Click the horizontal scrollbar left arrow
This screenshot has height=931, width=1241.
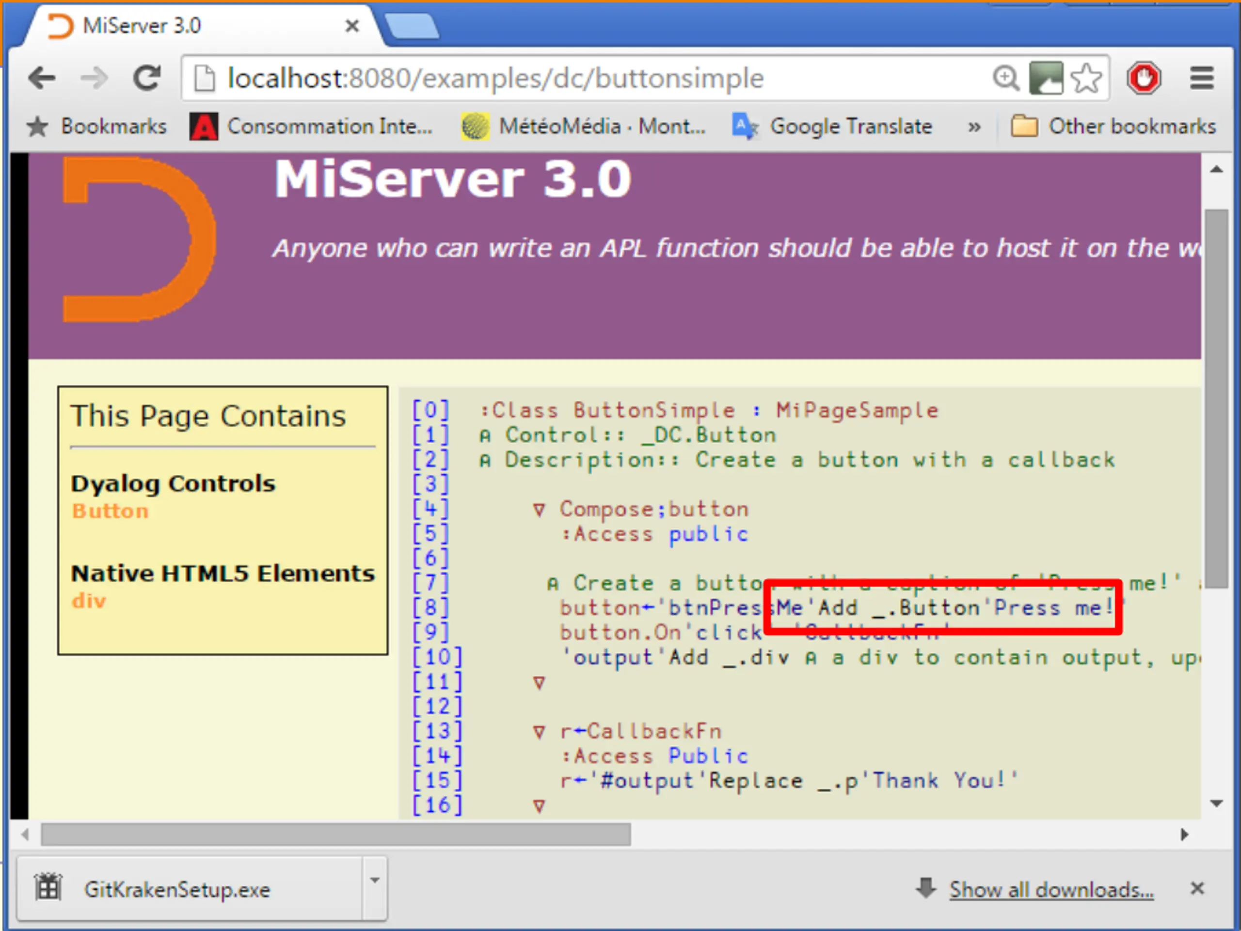25,835
